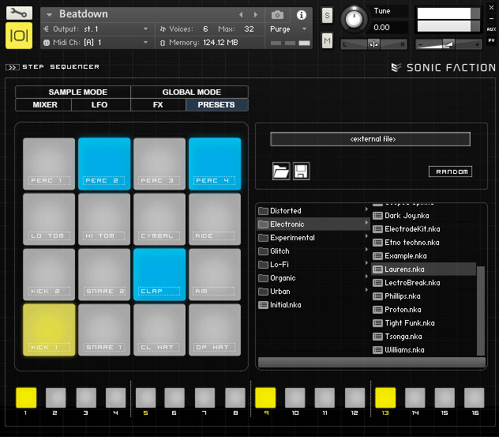Toggle the Mute M button
499x437 pixels.
coord(327,40)
